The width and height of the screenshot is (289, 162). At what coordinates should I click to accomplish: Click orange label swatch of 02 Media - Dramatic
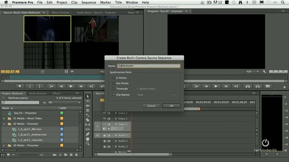(x=62, y=124)
